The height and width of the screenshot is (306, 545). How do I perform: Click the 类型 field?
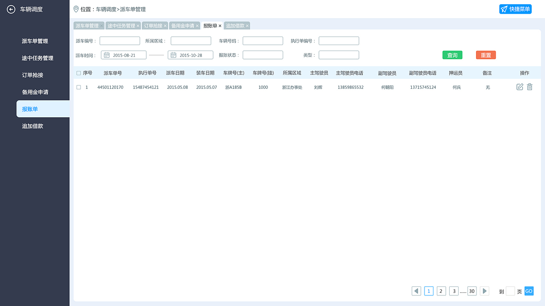[339, 55]
